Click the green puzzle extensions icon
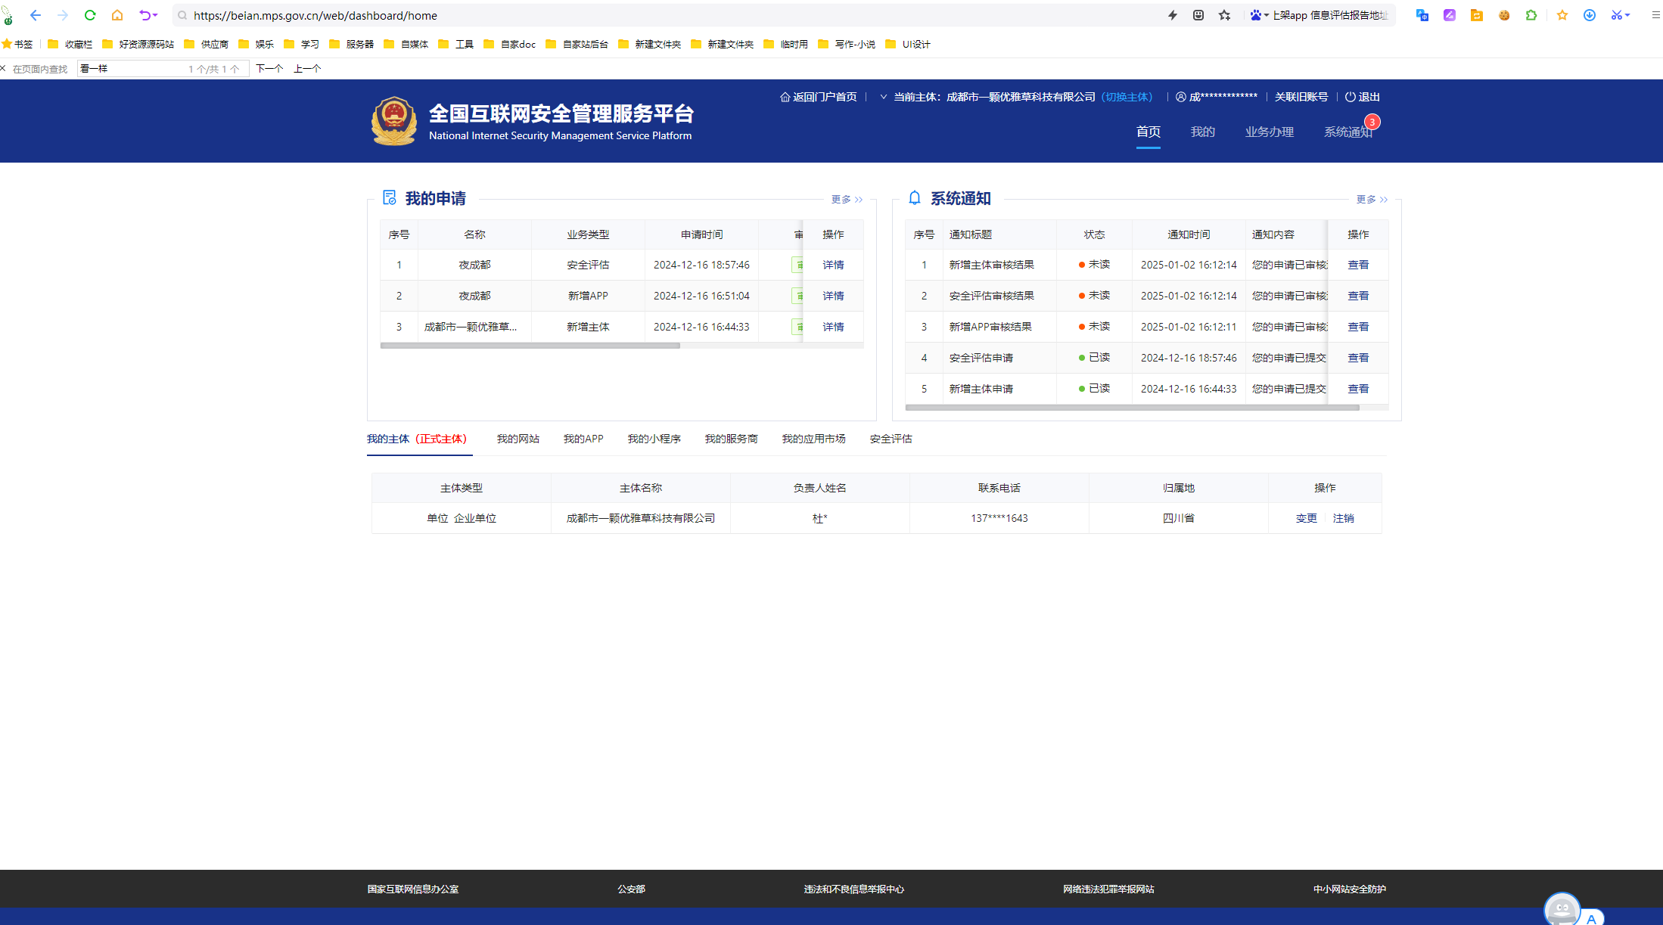1663x925 pixels. [1531, 15]
